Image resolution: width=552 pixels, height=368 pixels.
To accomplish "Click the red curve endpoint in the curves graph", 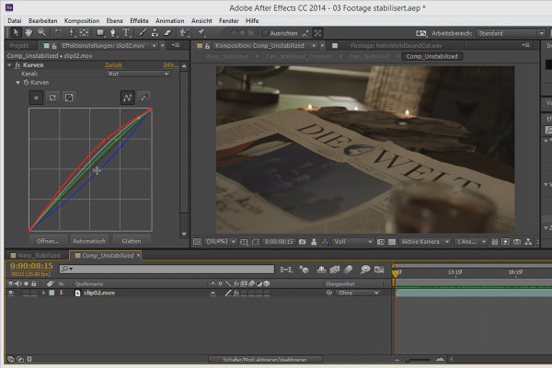I will 150,110.
